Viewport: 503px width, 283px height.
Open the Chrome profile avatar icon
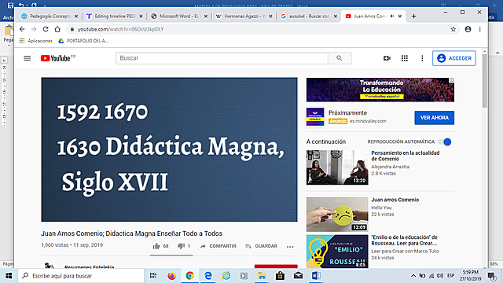click(x=468, y=29)
